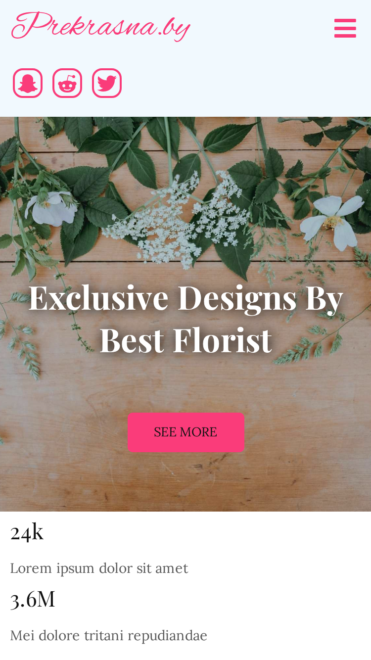Image resolution: width=371 pixels, height=660 pixels.
Task: Open the Reddit social icon link
Action: pos(67,83)
